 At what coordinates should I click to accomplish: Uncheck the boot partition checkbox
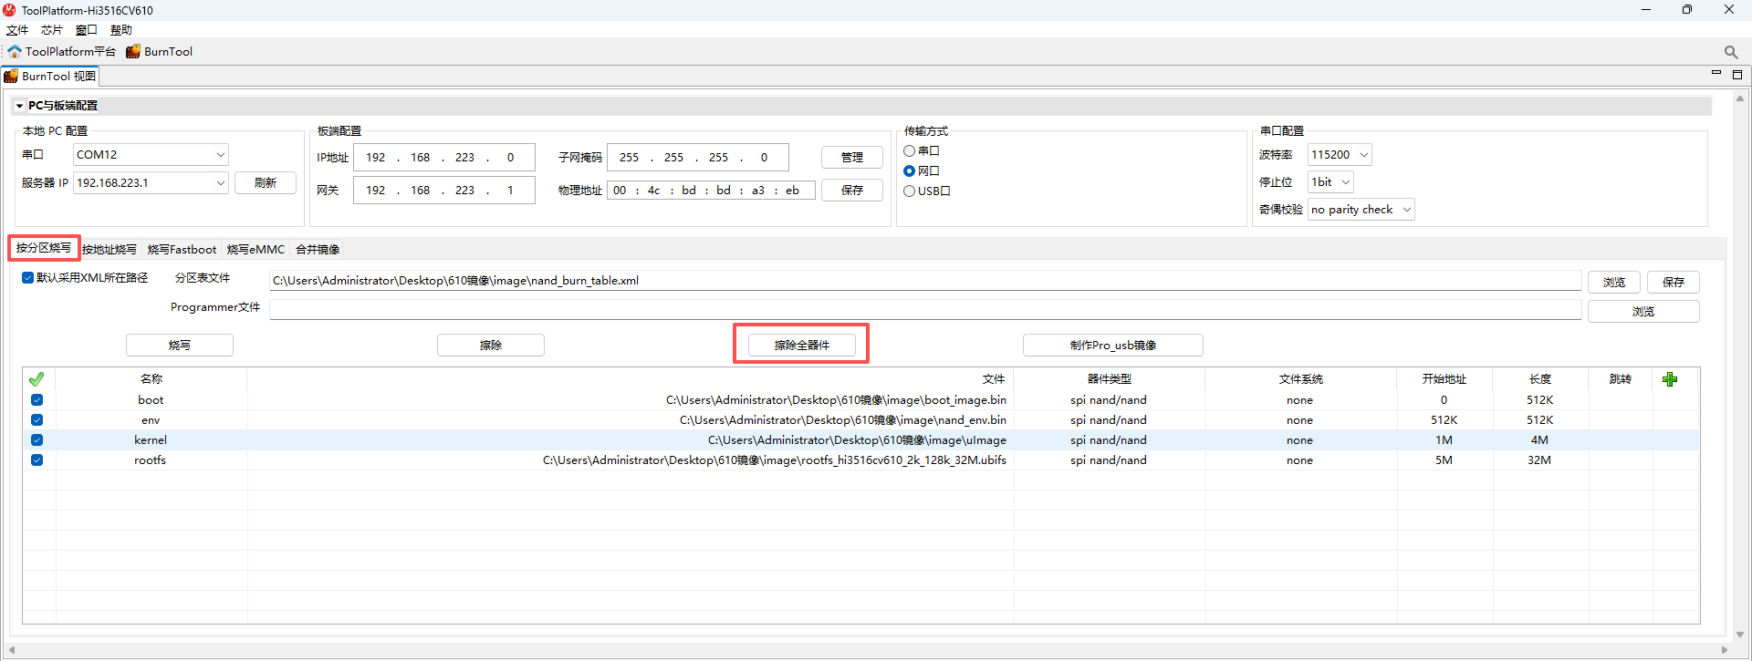point(36,400)
